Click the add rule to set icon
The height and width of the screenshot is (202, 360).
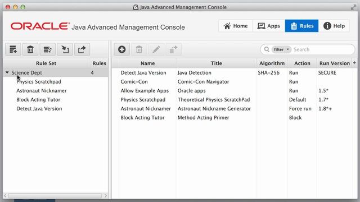pyautogui.click(x=173, y=49)
